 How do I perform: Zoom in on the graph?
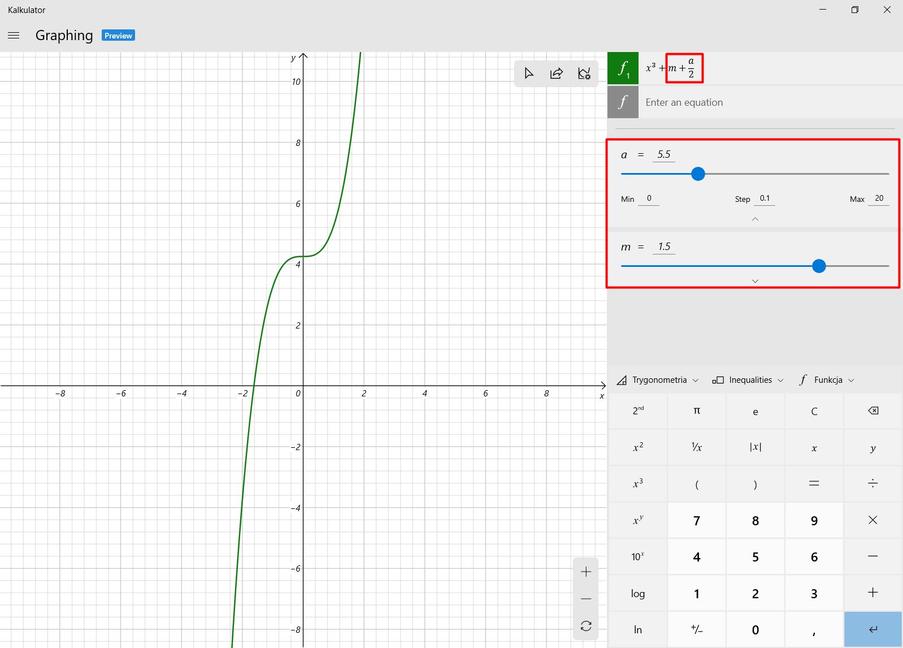[586, 572]
